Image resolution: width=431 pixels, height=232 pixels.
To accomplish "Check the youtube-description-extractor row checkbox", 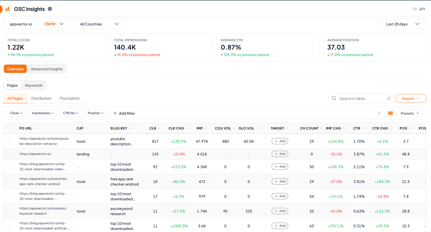I will click(x=9, y=141).
